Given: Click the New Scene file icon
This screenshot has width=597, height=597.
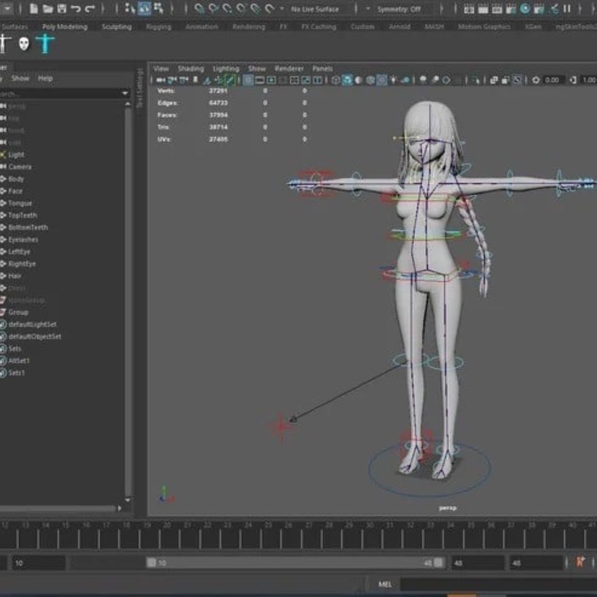Looking at the screenshot, I should [33, 8].
